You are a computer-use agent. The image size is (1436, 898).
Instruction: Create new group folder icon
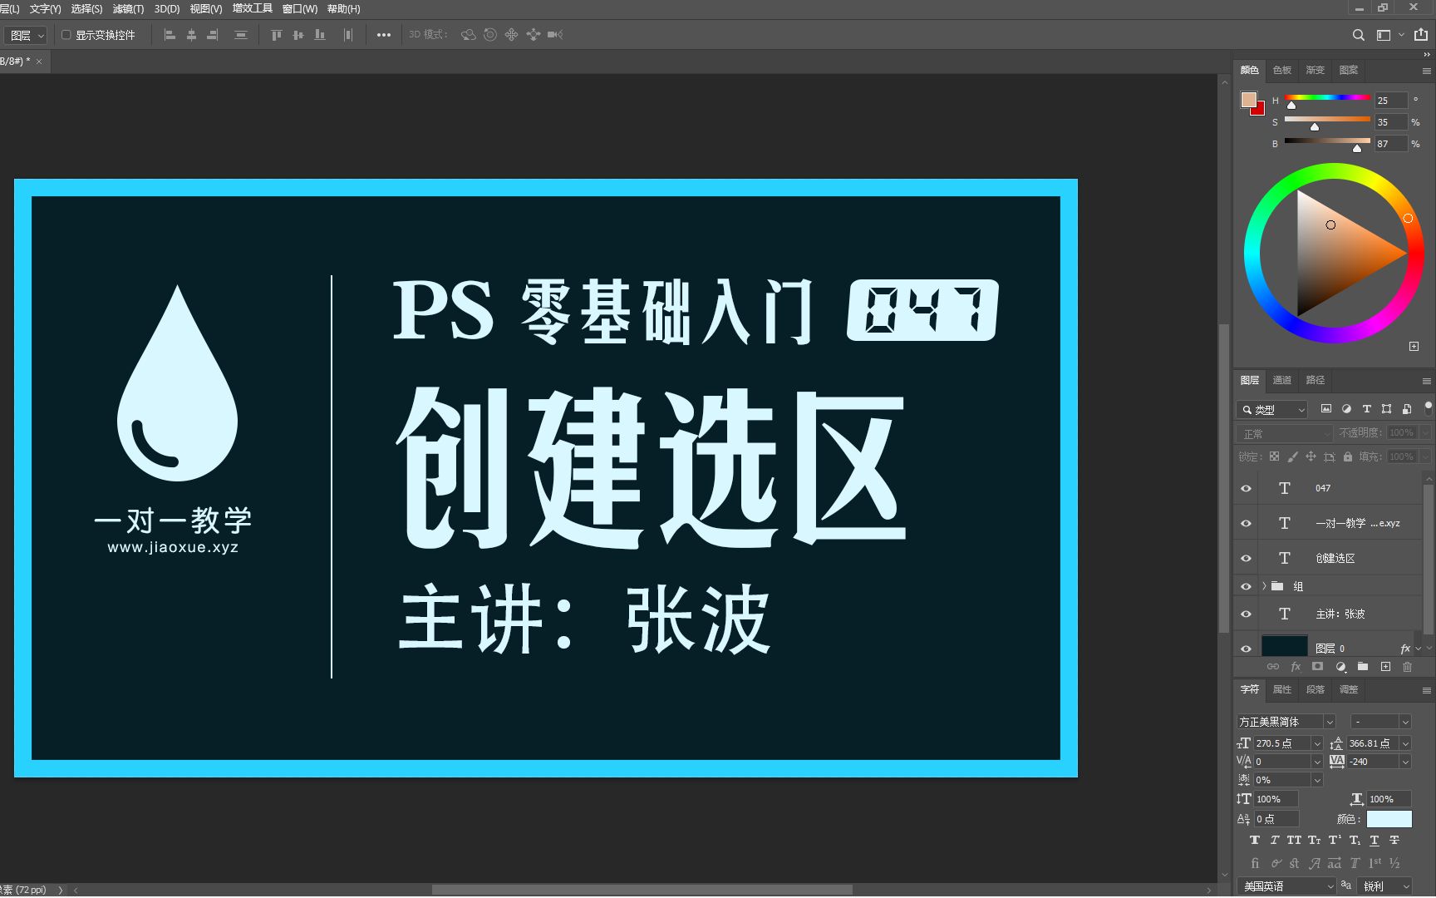1363,667
